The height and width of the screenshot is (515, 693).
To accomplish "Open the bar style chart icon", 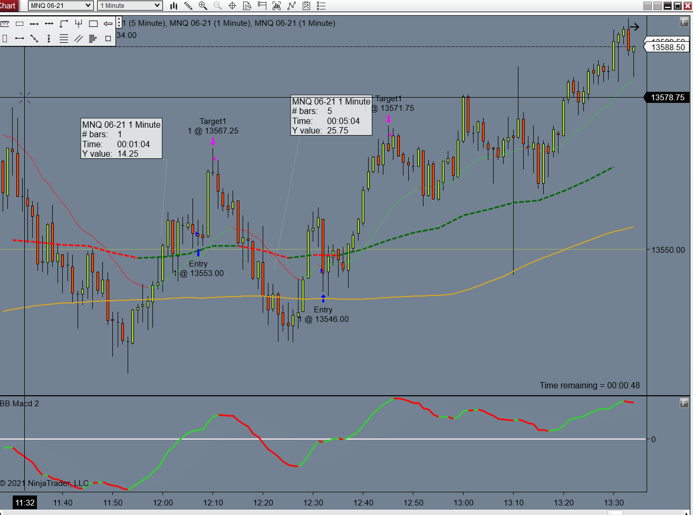I will tap(174, 6).
